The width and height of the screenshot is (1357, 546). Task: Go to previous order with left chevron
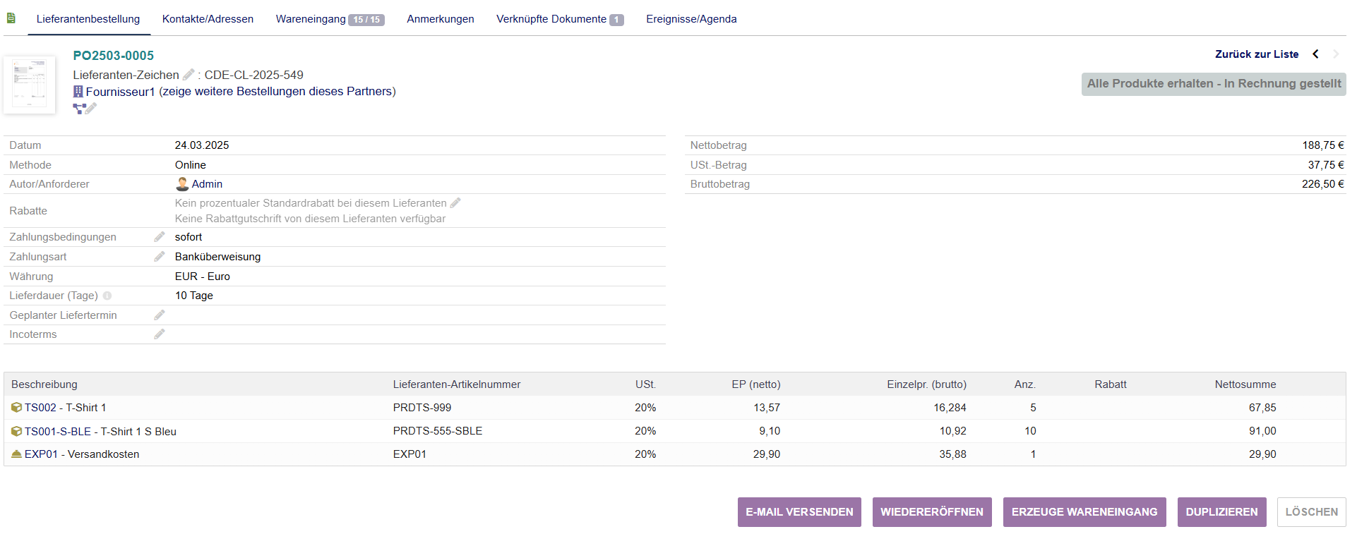(x=1315, y=54)
